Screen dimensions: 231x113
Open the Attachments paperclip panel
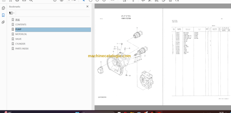click(3, 22)
